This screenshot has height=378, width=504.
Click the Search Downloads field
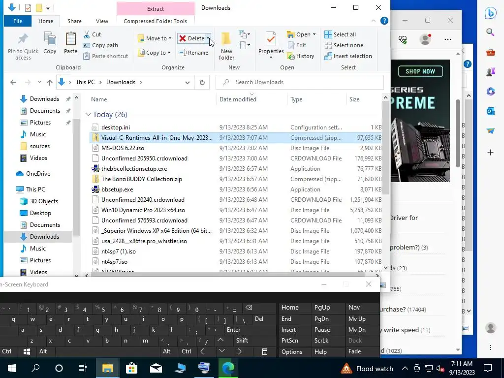tap(300, 82)
